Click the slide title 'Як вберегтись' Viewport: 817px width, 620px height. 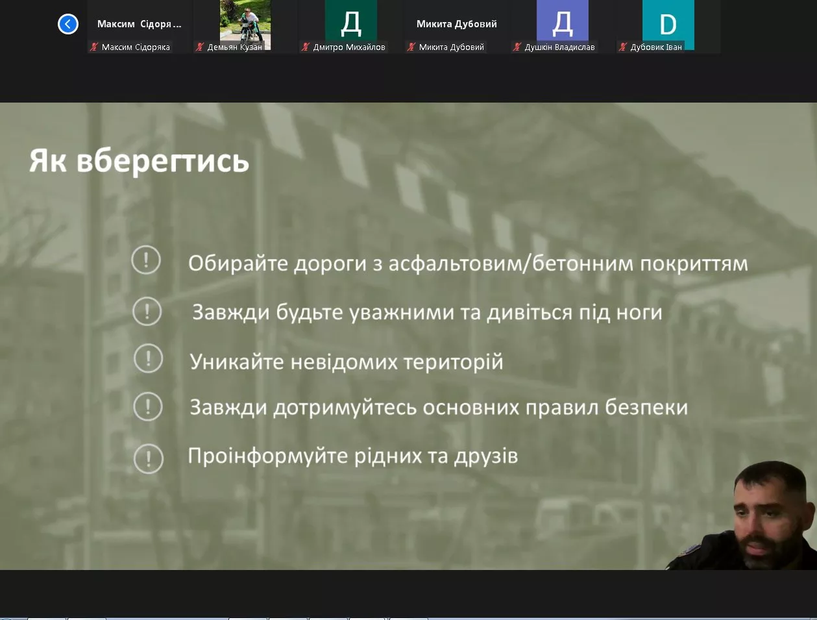139,160
